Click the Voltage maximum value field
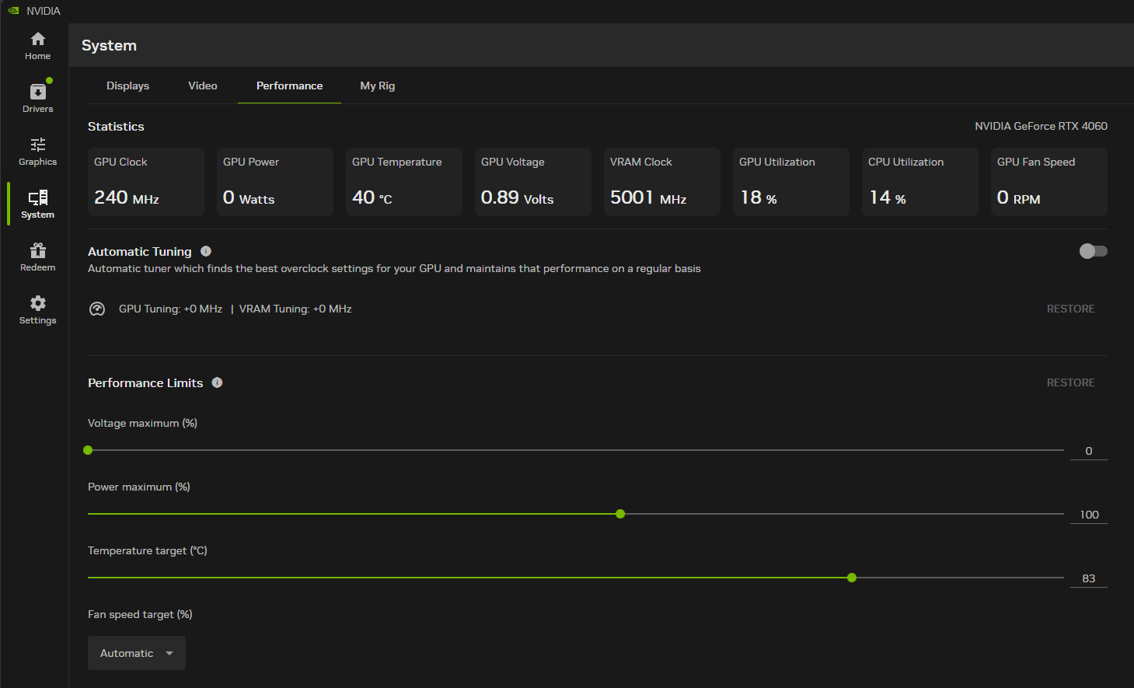1134x688 pixels. click(1089, 451)
